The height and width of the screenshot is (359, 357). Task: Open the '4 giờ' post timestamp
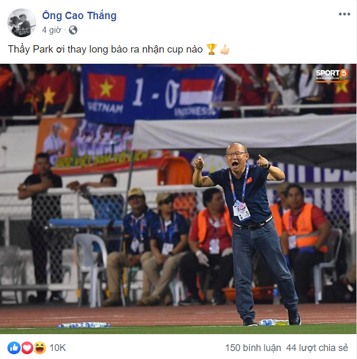pos(51,30)
